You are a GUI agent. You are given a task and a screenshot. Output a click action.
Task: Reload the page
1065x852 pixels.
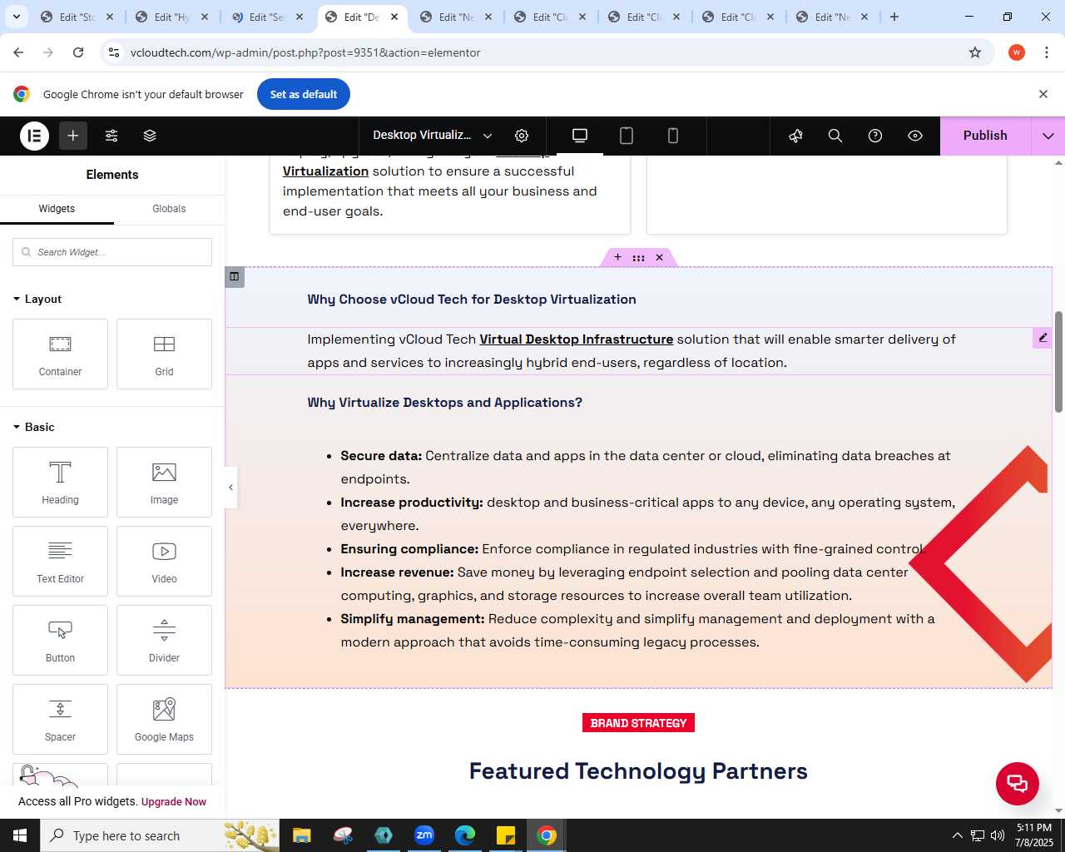pos(78,52)
